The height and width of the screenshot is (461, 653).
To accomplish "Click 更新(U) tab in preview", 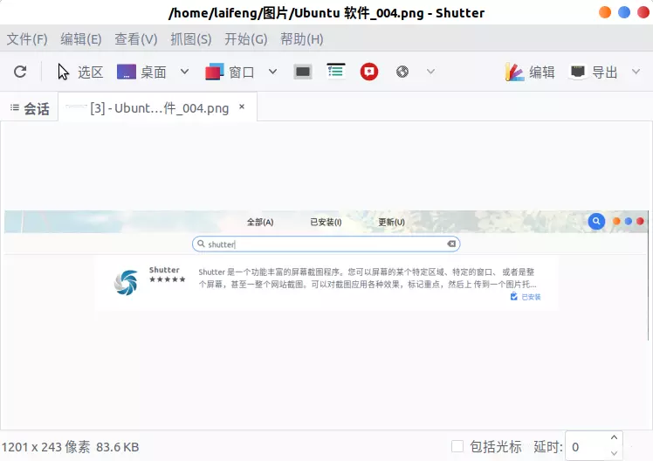I will [391, 222].
